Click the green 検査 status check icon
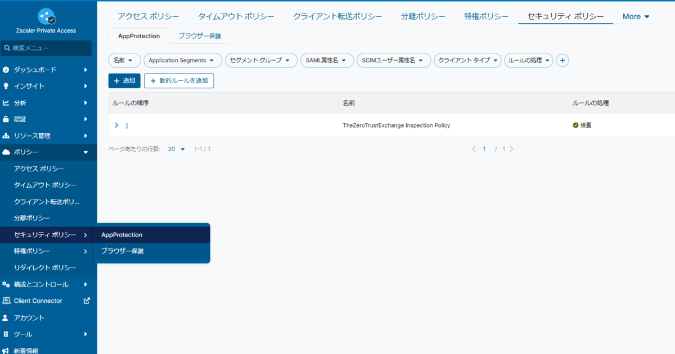This screenshot has width=675, height=354. 575,125
